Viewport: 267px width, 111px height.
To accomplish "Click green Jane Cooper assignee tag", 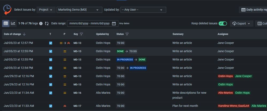I will point(243,76).
